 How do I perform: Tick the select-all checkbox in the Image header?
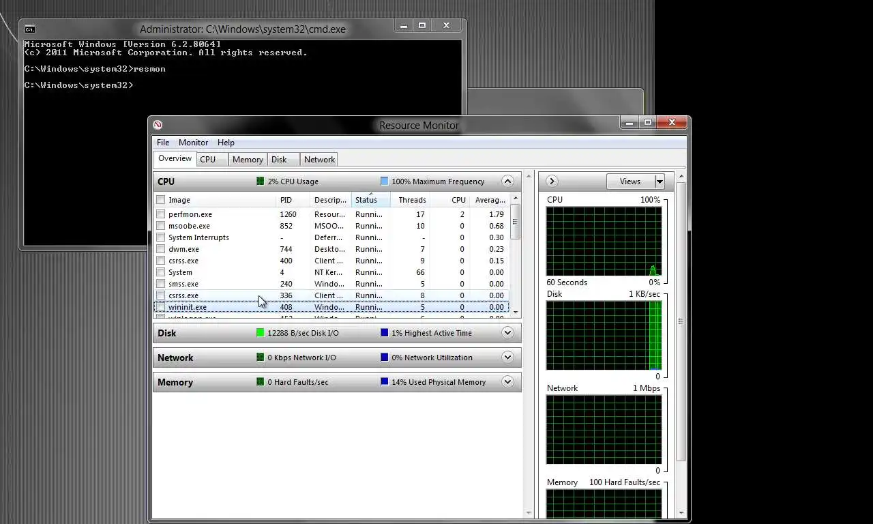point(161,200)
